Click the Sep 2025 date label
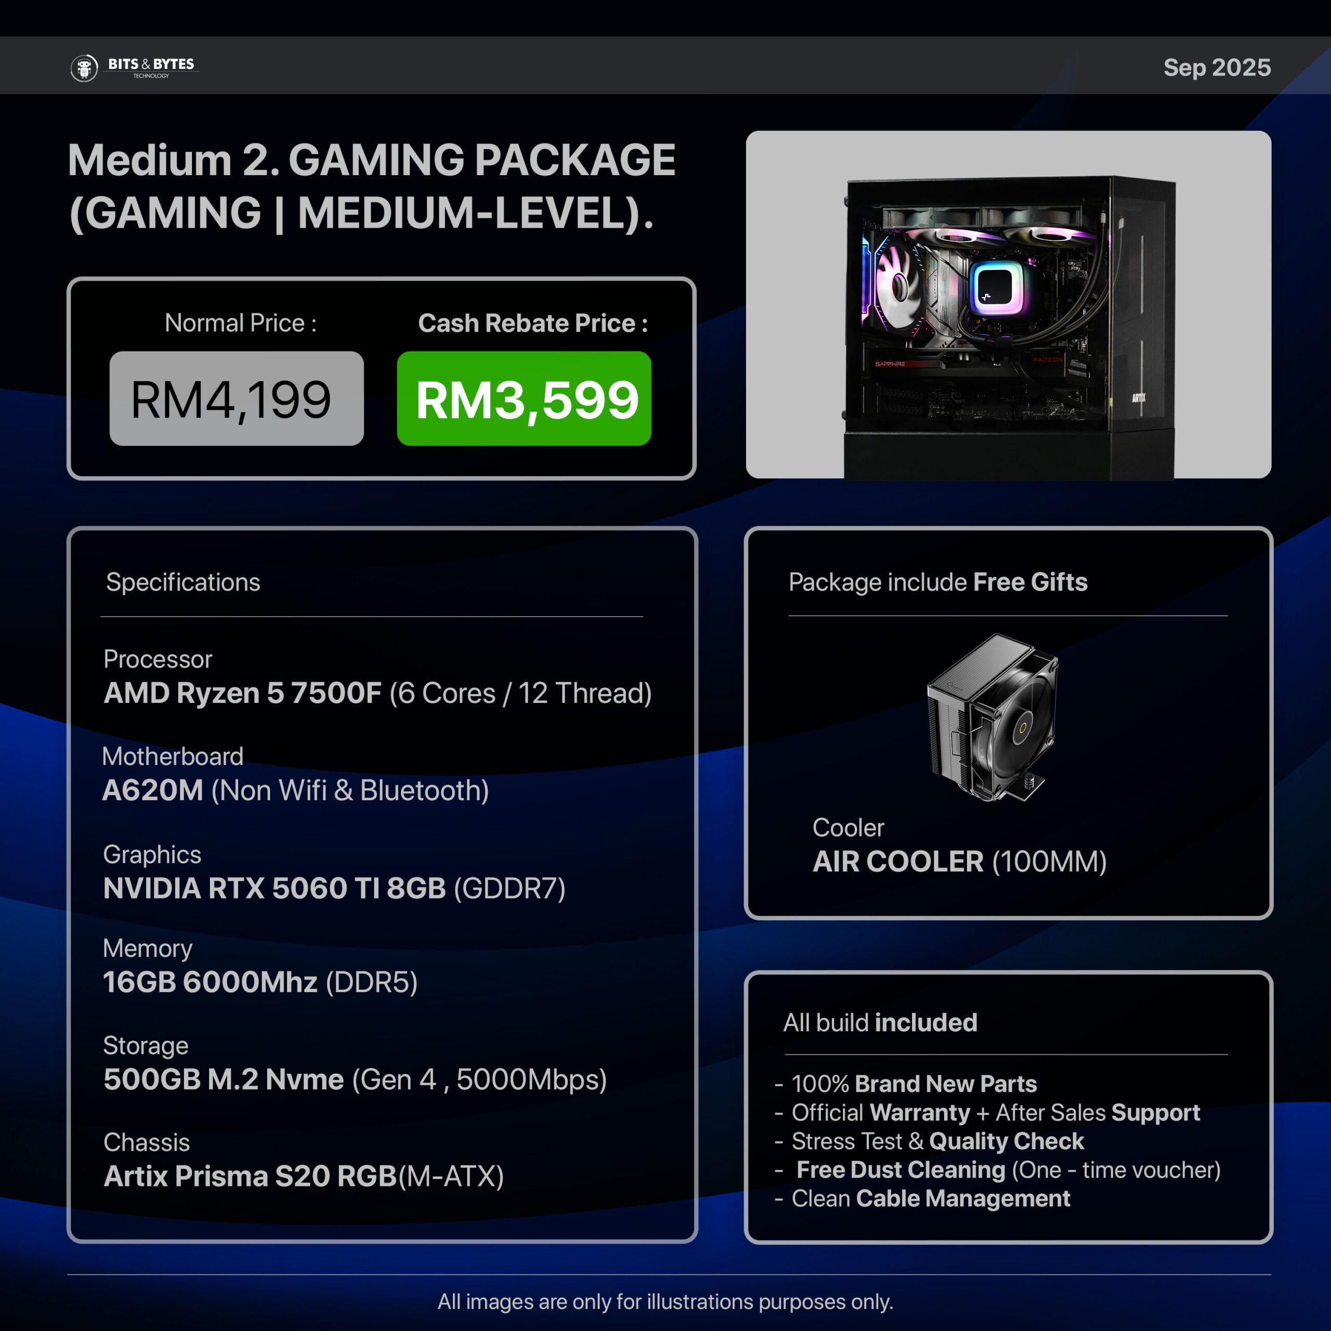 click(1217, 67)
